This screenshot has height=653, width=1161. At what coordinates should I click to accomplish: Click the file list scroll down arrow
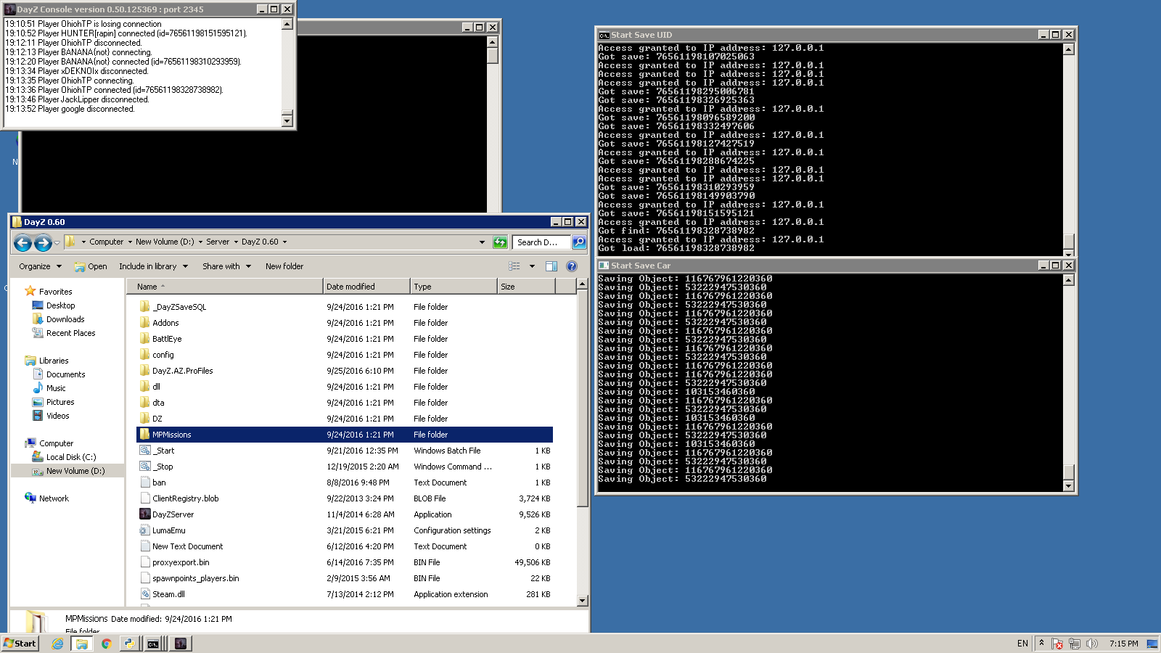[x=582, y=601]
